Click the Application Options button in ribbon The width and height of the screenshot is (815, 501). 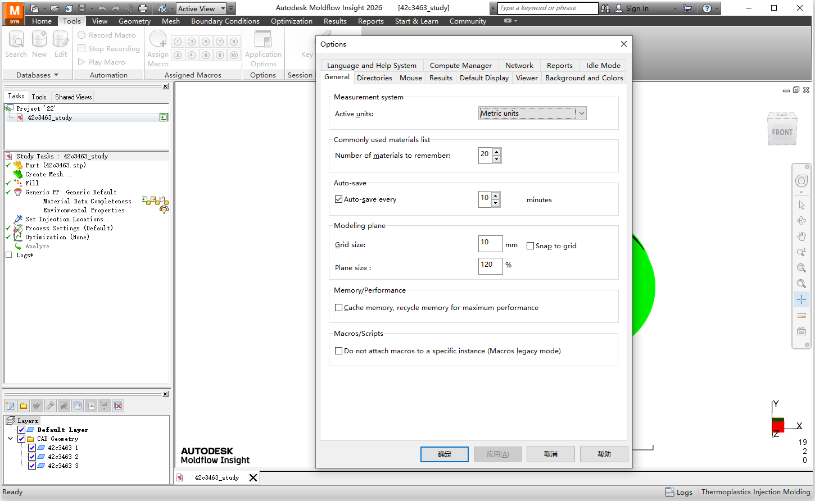pos(263,48)
